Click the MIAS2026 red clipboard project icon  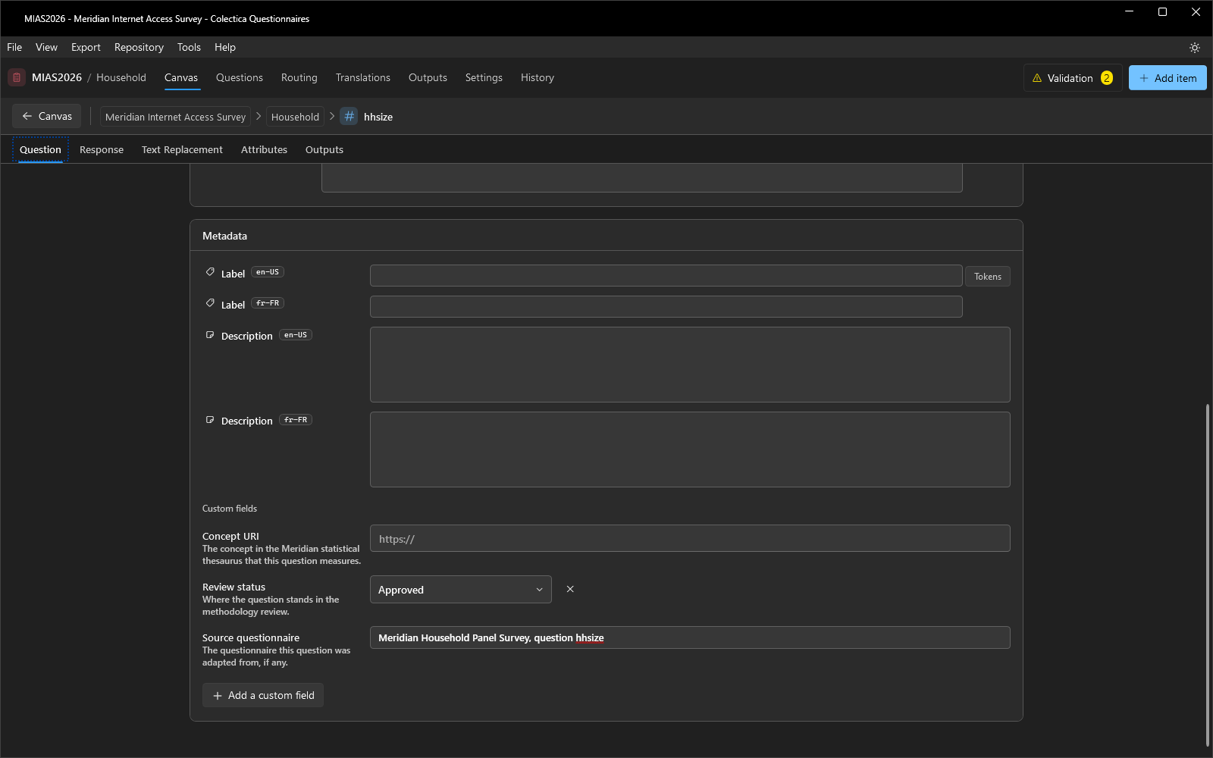pos(17,77)
